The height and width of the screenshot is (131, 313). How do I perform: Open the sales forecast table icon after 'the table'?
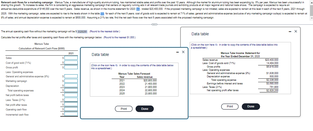[102, 14]
